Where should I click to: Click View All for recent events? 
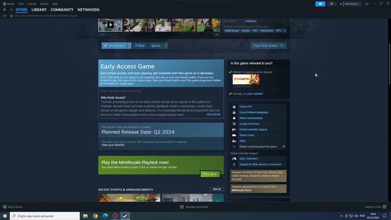[216, 189]
